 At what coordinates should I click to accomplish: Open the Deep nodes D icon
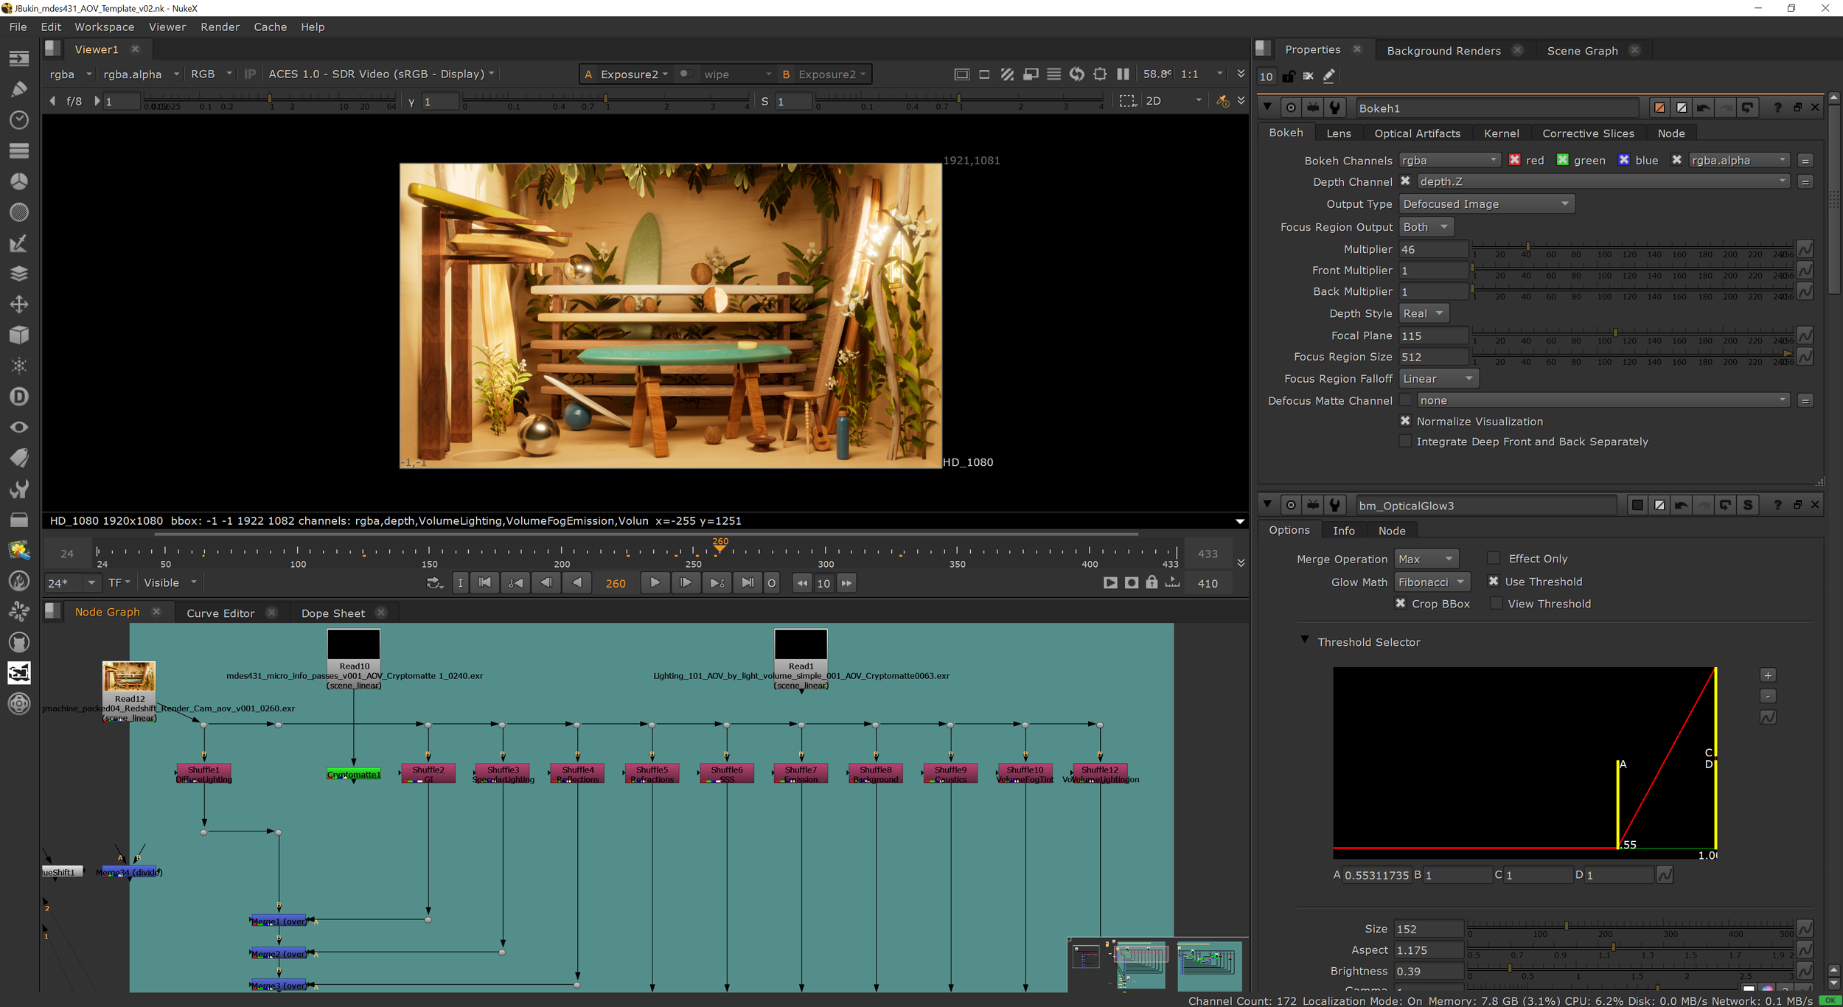19,397
